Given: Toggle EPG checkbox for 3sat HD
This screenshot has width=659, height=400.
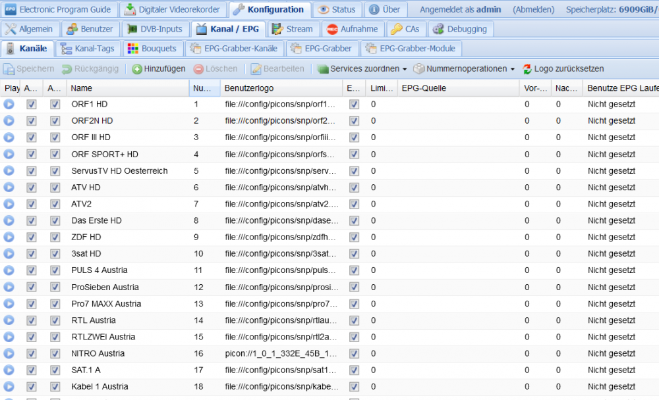Looking at the screenshot, I should 355,253.
